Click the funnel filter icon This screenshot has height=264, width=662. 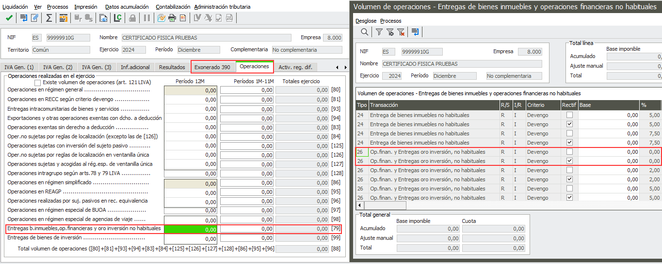[379, 32]
